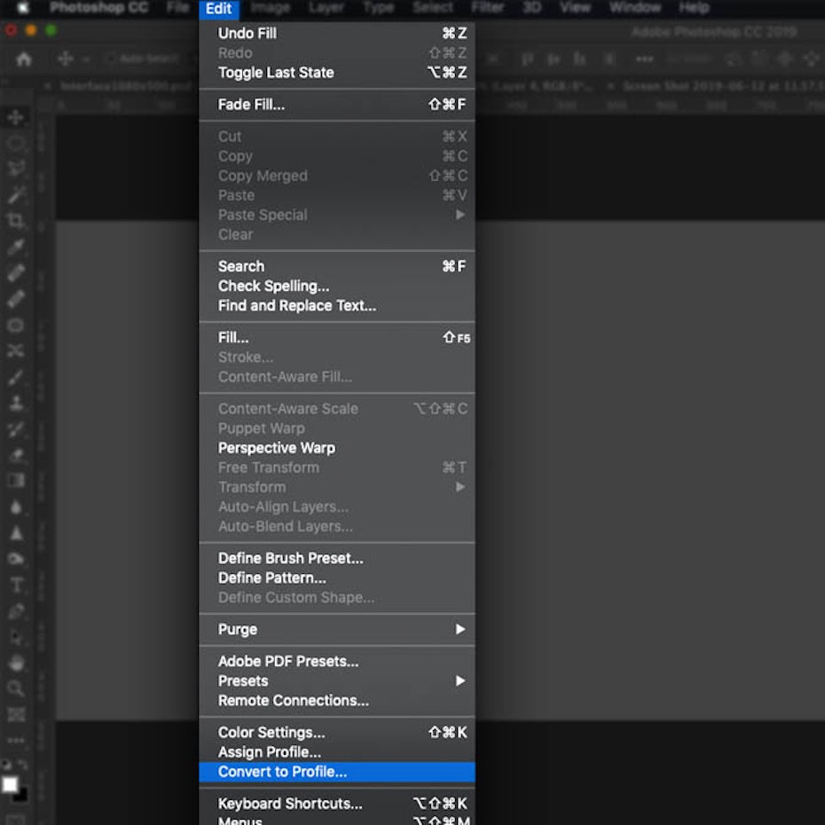
Task: Open the black background color swatch
Action: point(20,796)
